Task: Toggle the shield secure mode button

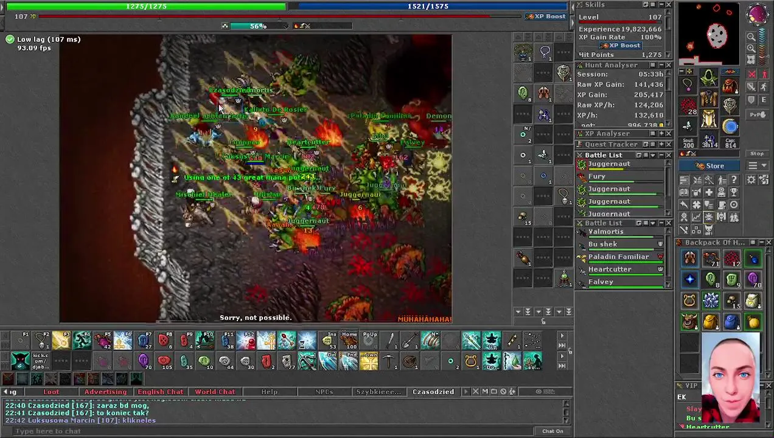Action: click(751, 100)
